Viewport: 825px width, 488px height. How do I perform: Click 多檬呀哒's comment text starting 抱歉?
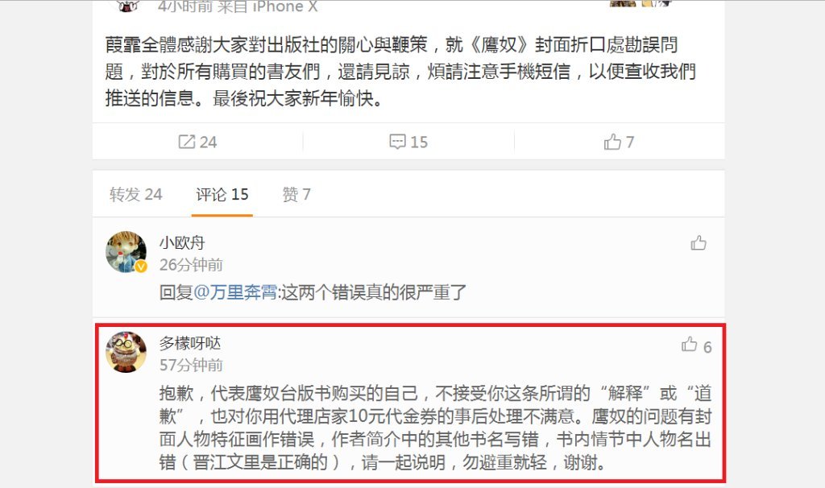click(x=435, y=428)
